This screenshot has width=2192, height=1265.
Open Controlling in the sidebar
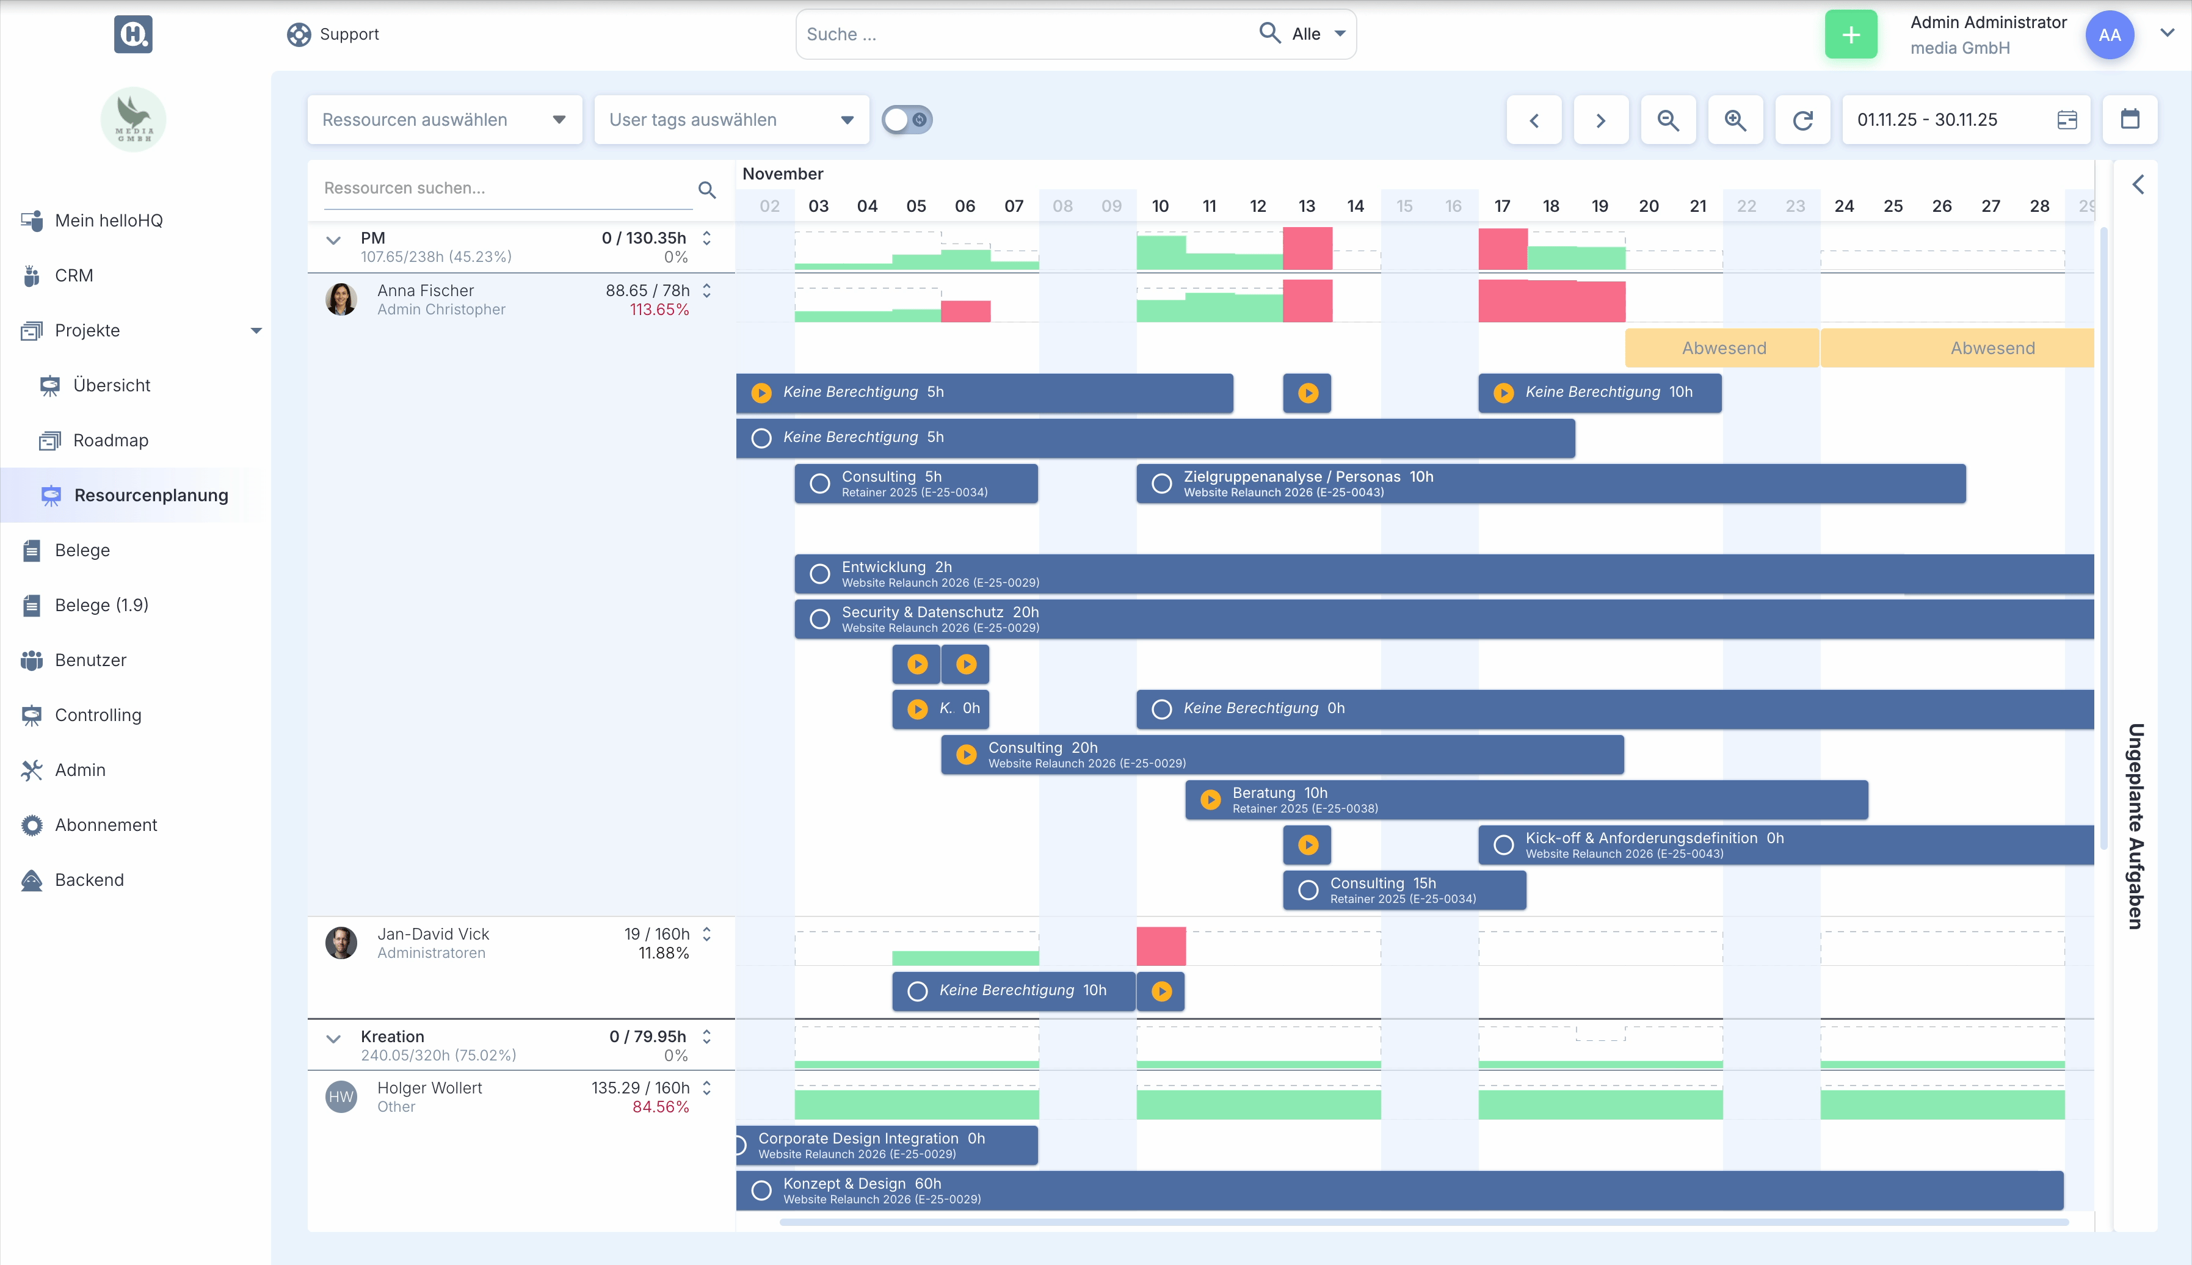point(97,715)
